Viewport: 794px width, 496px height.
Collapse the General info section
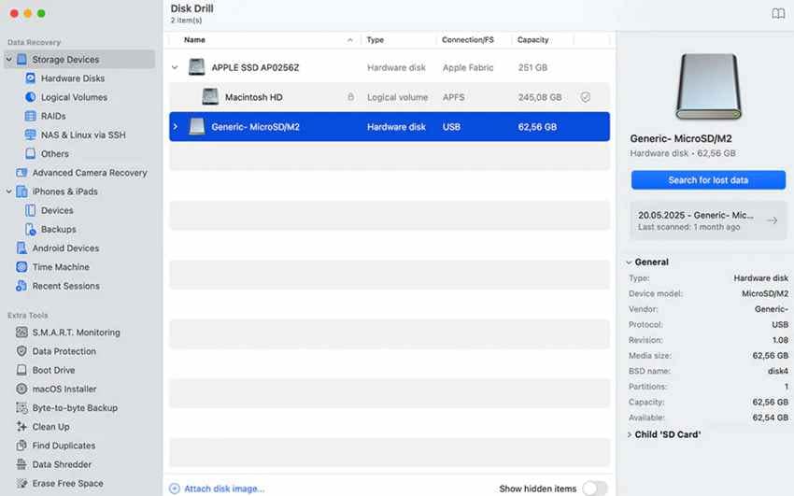629,262
